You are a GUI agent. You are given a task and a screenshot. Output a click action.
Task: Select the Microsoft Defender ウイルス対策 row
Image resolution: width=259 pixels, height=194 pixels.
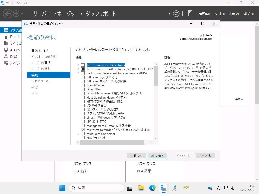click(118, 130)
